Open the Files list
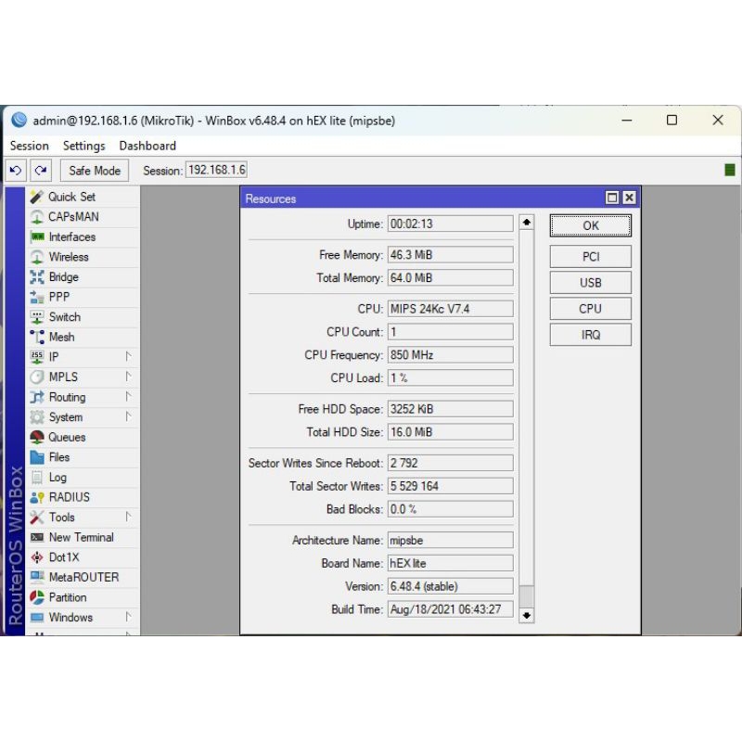 (x=58, y=457)
